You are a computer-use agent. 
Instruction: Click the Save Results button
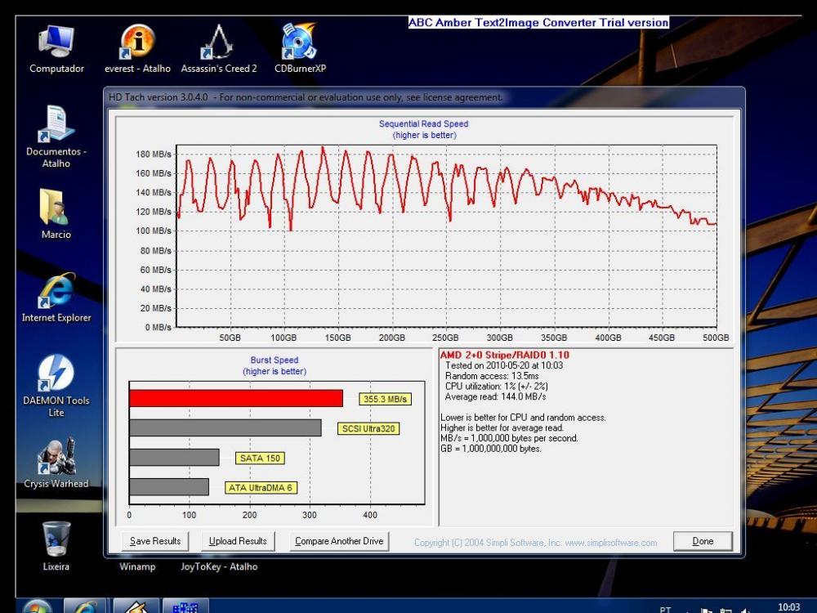point(155,541)
